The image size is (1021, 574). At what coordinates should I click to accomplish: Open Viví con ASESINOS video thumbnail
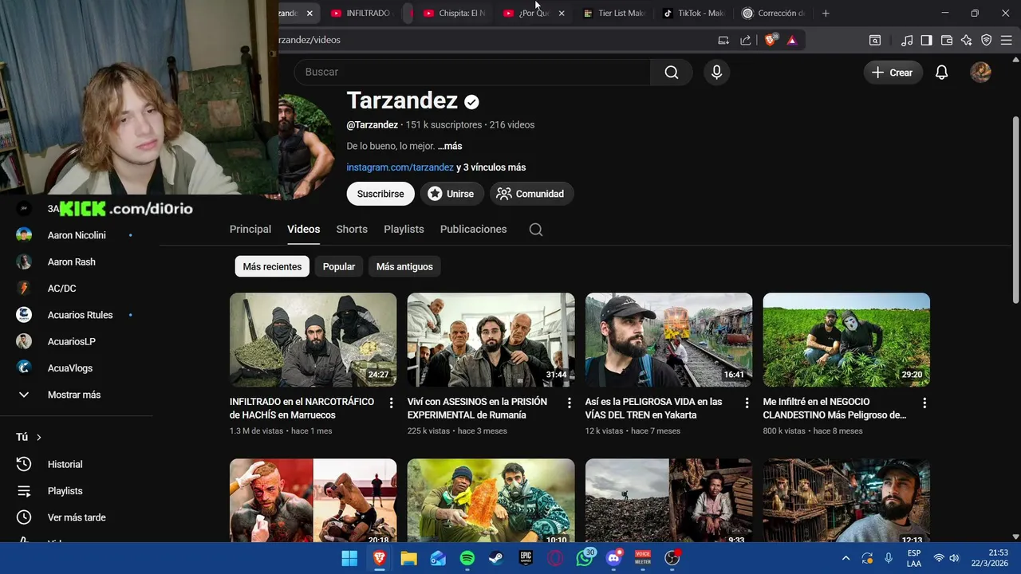pos(491,340)
